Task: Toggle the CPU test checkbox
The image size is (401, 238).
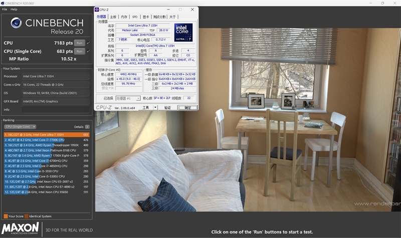Action: (x=88, y=43)
